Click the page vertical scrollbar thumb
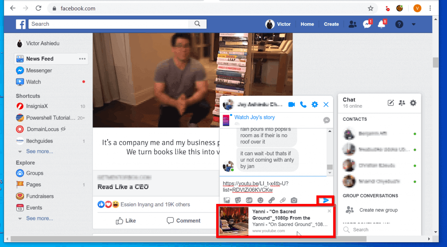The width and height of the screenshot is (447, 247). click(x=435, y=62)
